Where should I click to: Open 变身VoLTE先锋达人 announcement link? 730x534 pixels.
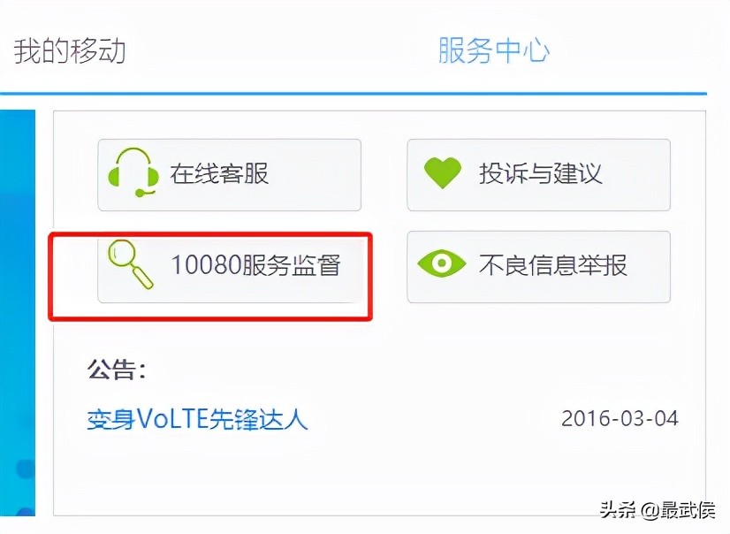[197, 418]
